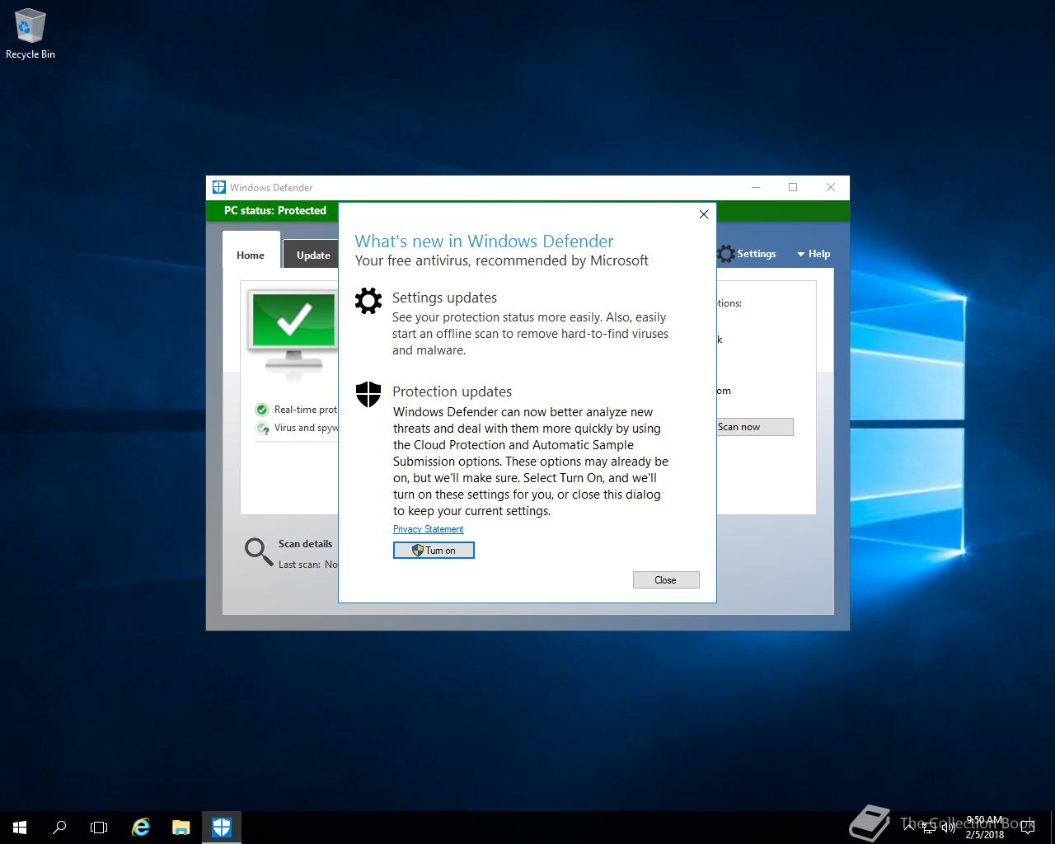1055x844 pixels.
Task: Click the question-mark icon beside Virus and spyware
Action: click(261, 428)
